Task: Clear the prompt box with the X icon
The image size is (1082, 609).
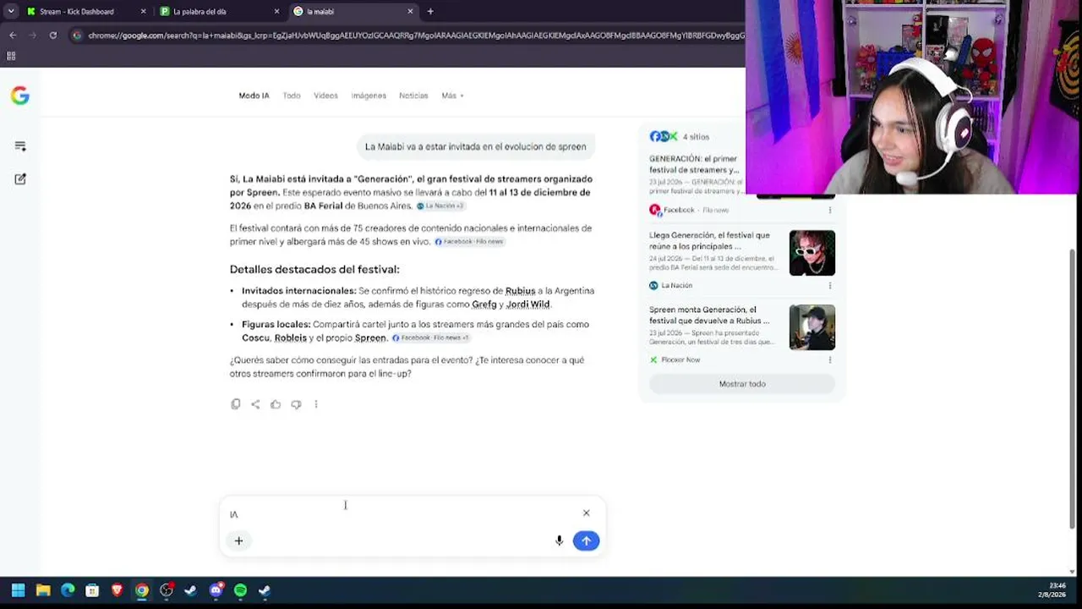Action: tap(586, 513)
